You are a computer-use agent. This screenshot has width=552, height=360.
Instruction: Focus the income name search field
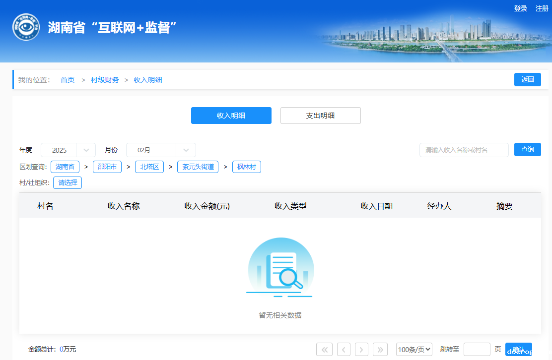tap(464, 150)
